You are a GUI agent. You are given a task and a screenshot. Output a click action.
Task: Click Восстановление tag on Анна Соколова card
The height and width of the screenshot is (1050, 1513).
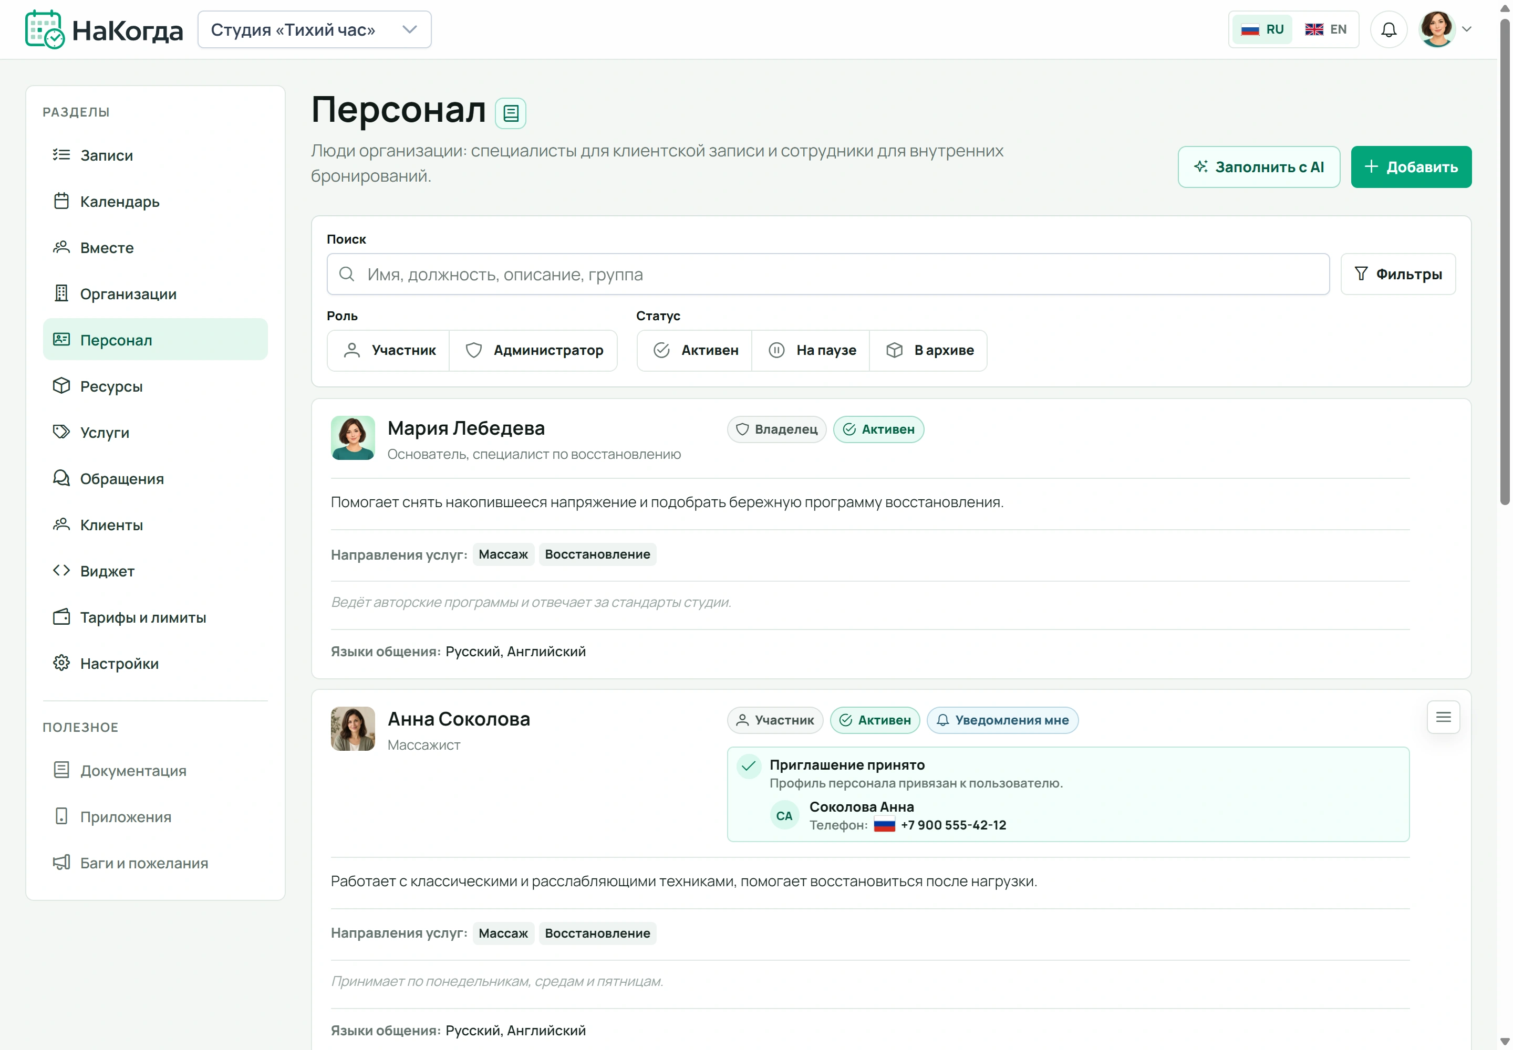tap(597, 933)
